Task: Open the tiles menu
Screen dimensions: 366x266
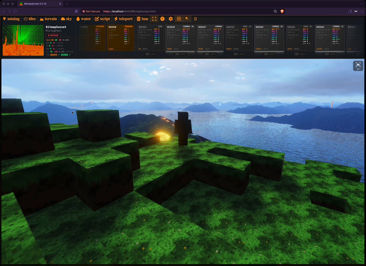Action: [x=30, y=19]
